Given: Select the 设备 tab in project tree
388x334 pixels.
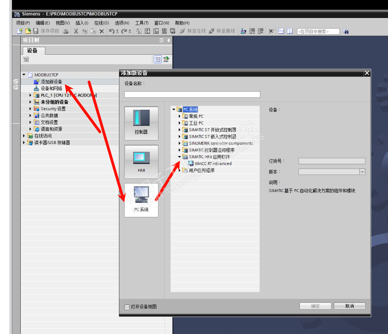Looking at the screenshot, I should [34, 50].
